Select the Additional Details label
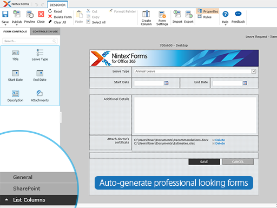 (116, 99)
